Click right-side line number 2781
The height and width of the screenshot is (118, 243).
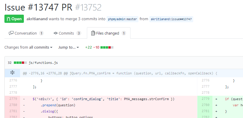coord(206,111)
